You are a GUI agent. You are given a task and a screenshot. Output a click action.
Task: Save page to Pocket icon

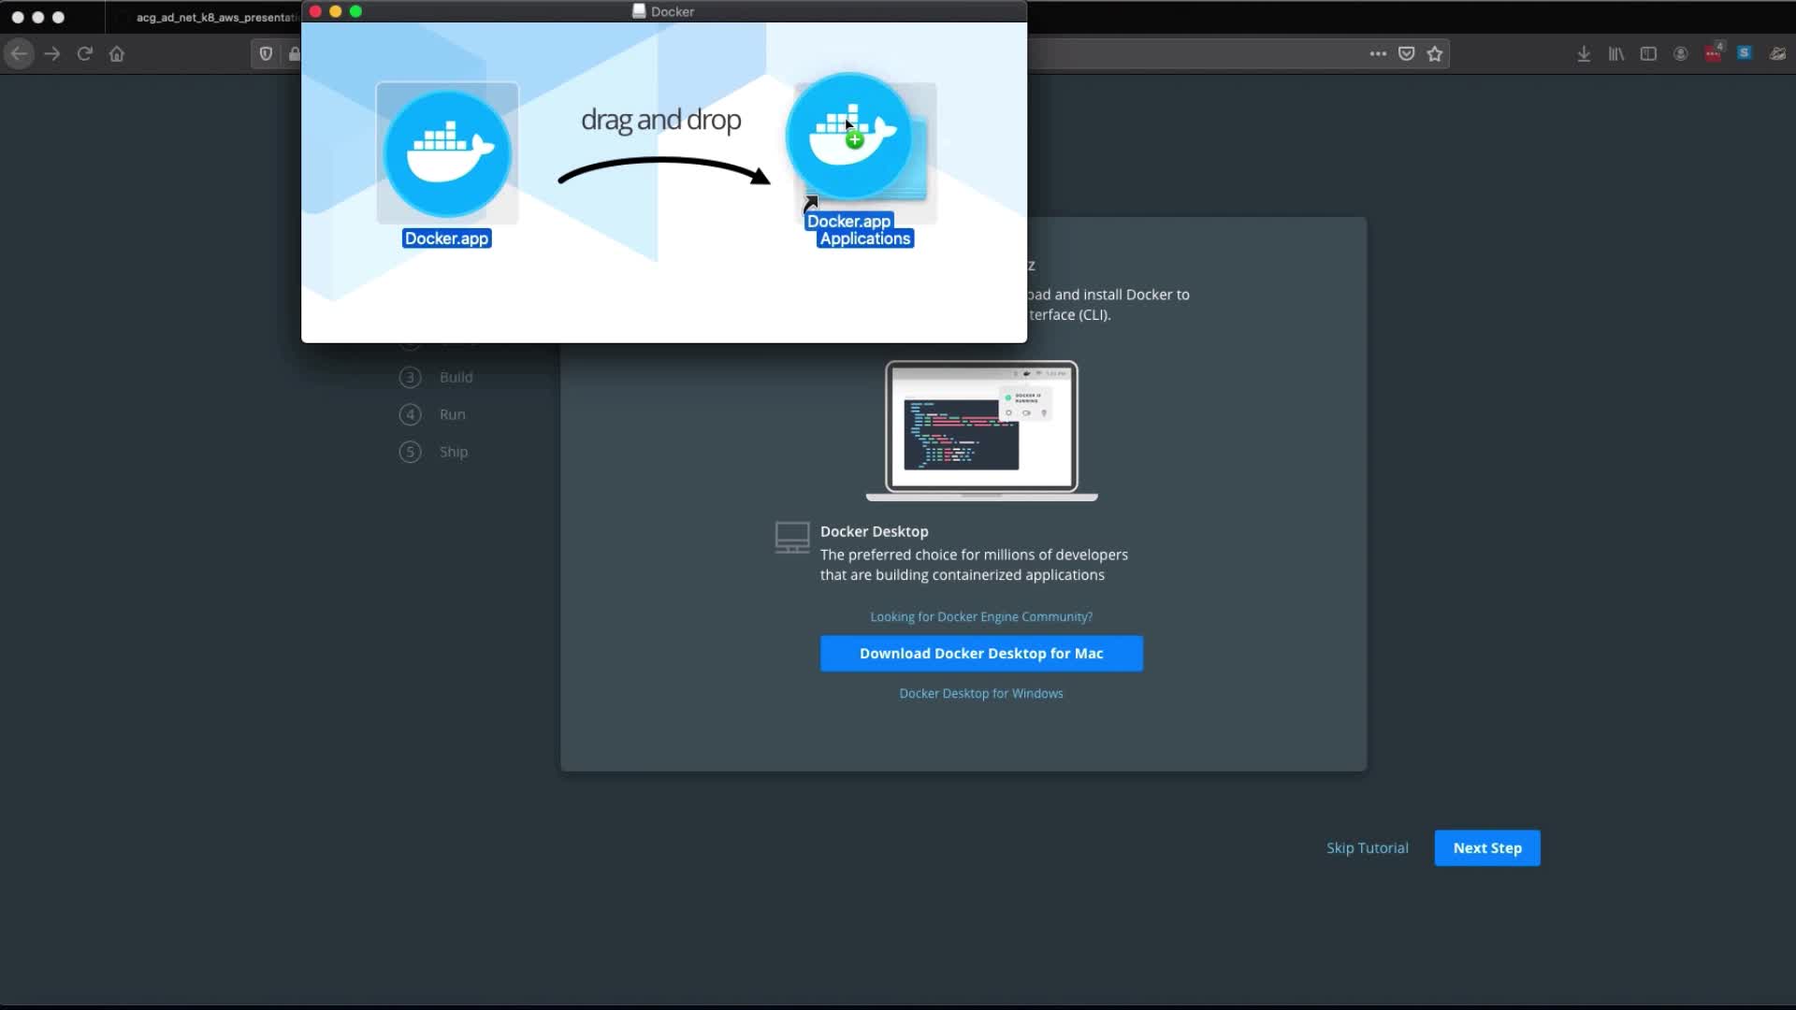1406,54
